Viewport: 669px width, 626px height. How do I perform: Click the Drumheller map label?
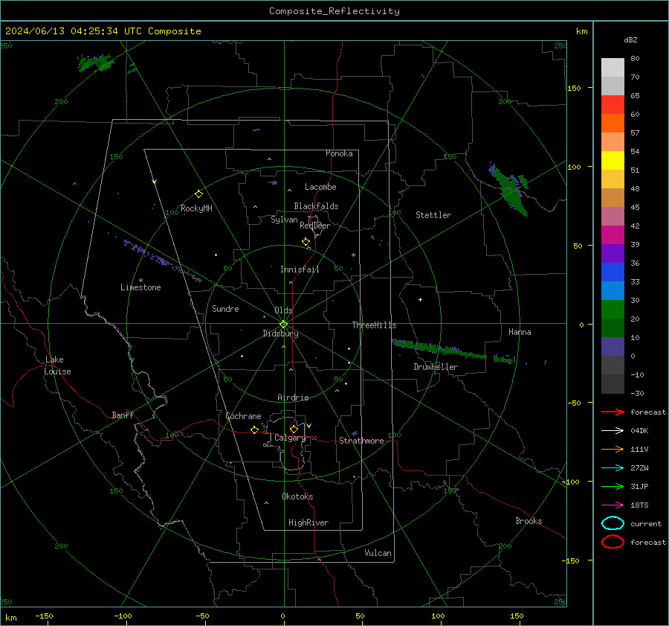[436, 367]
